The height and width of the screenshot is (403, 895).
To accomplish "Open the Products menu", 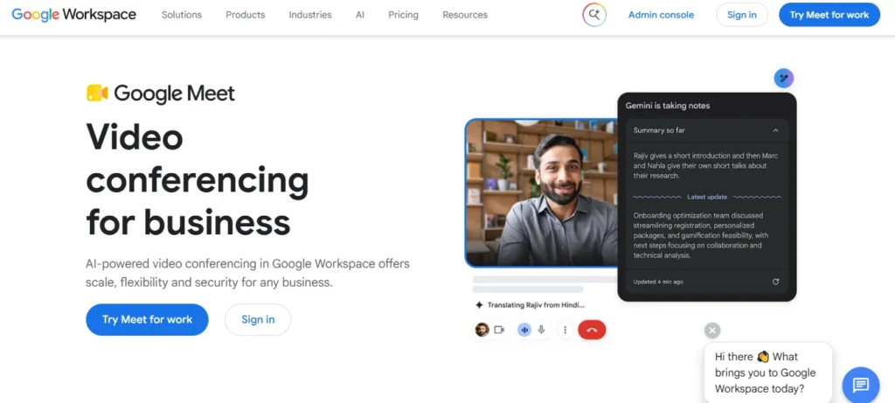I will coord(246,15).
